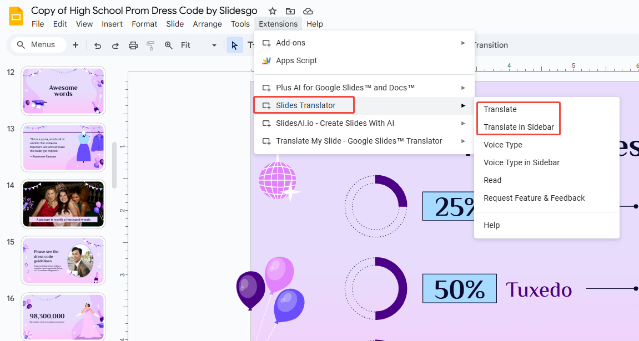Redo the last action

click(115, 45)
